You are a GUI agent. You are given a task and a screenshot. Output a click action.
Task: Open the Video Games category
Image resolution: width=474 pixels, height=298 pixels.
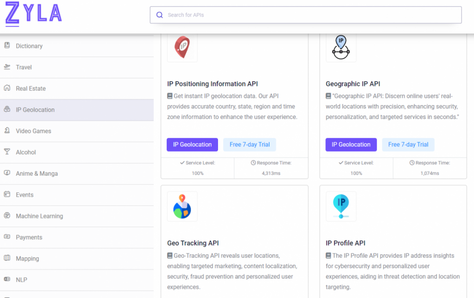77,131
